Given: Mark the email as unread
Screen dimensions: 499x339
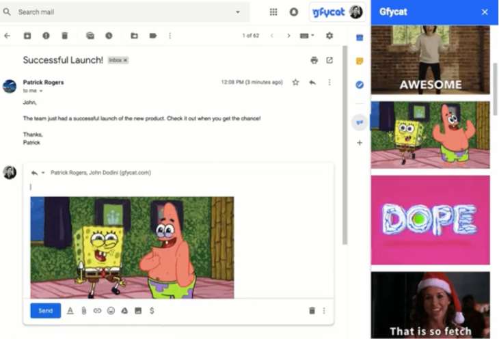Looking at the screenshot, I should click(90, 36).
